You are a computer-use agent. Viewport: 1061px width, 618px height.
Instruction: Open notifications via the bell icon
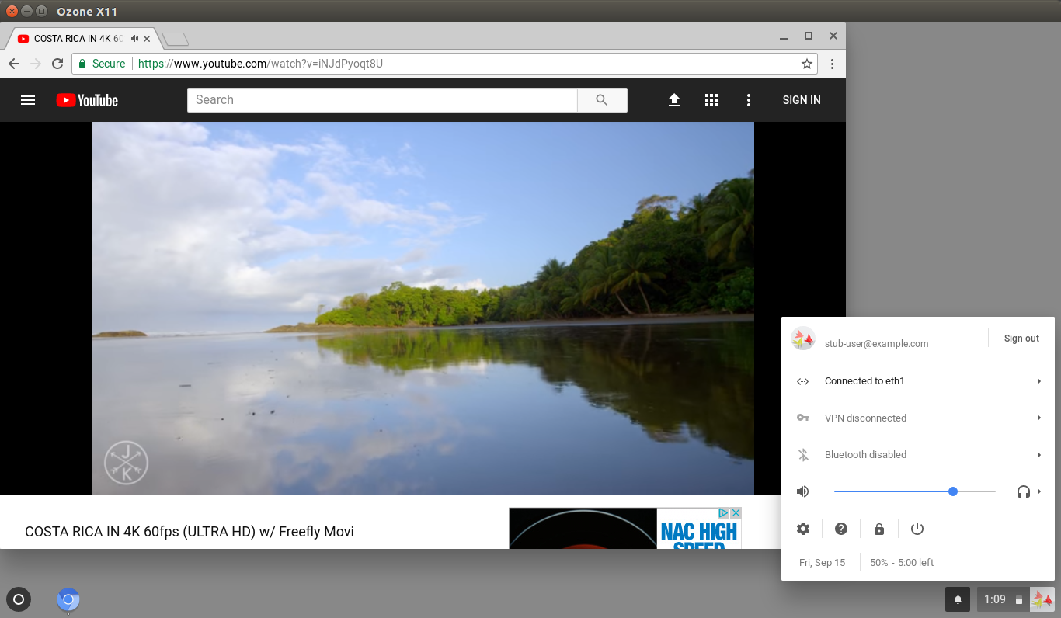pyautogui.click(x=958, y=599)
